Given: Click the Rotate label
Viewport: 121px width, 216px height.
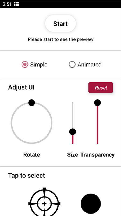Looking at the screenshot, I should click(31, 155).
